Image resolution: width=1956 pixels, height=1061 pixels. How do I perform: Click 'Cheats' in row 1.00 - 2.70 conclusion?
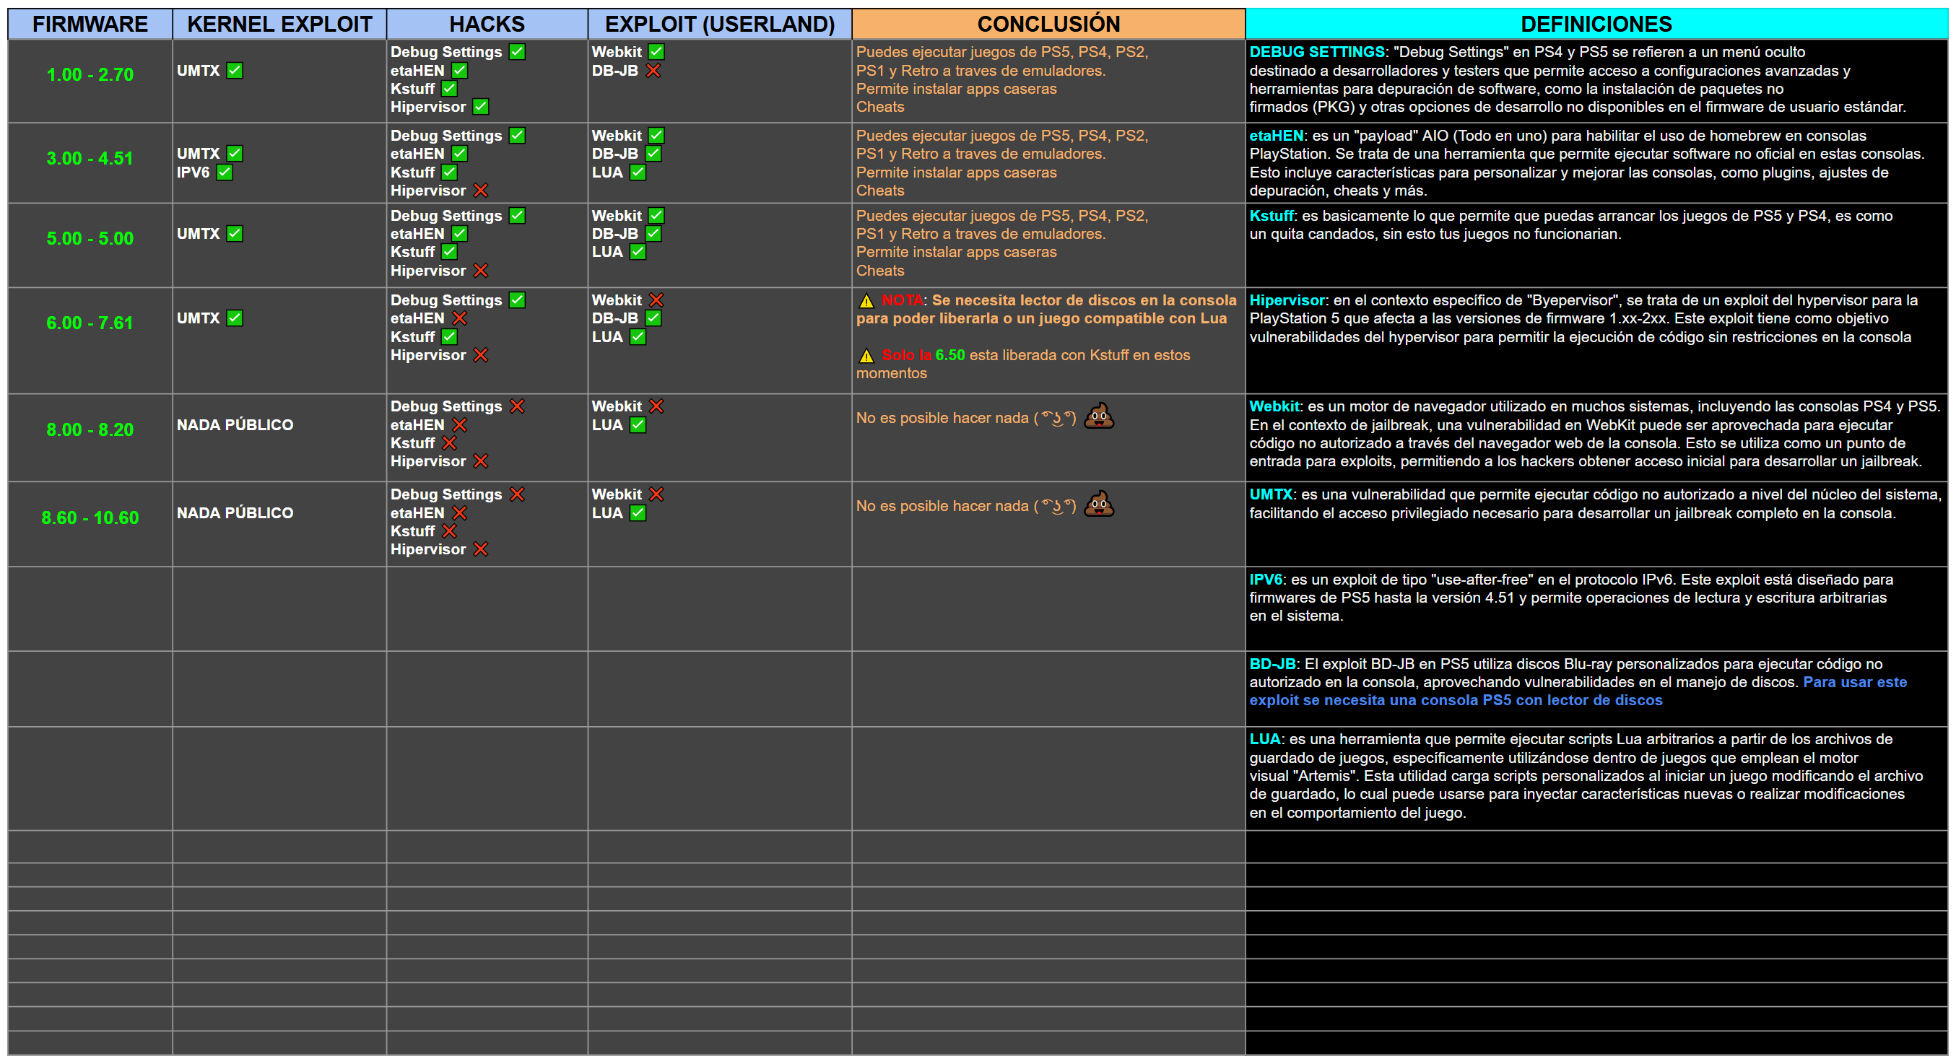click(x=880, y=107)
